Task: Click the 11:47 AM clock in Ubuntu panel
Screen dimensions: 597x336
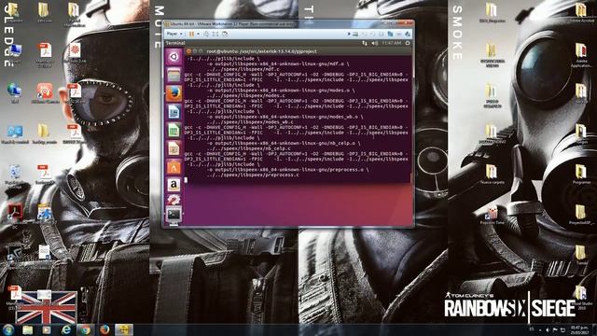Action: pyautogui.click(x=392, y=44)
